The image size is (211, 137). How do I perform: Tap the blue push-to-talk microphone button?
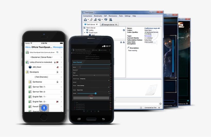(44, 108)
